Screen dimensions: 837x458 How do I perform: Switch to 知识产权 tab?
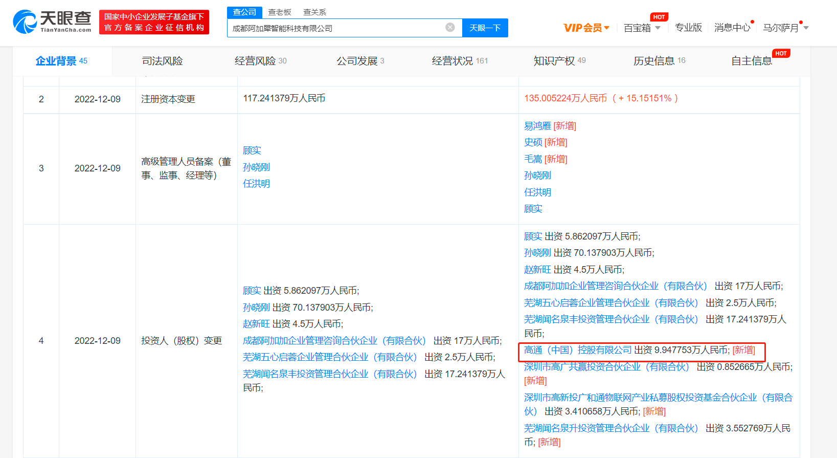pyautogui.click(x=559, y=61)
